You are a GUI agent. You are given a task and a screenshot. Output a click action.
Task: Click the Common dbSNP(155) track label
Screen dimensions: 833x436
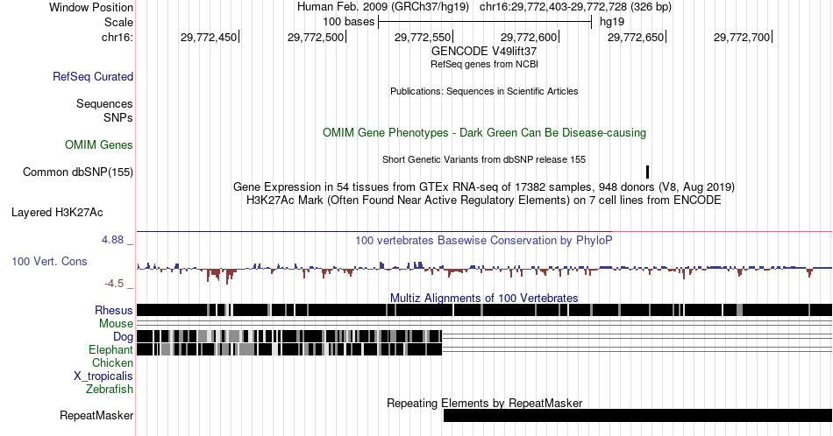tap(77, 172)
